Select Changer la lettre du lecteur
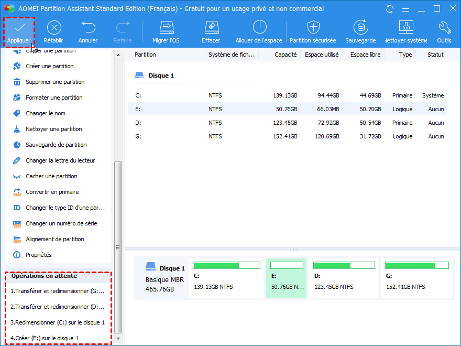 [x=60, y=160]
